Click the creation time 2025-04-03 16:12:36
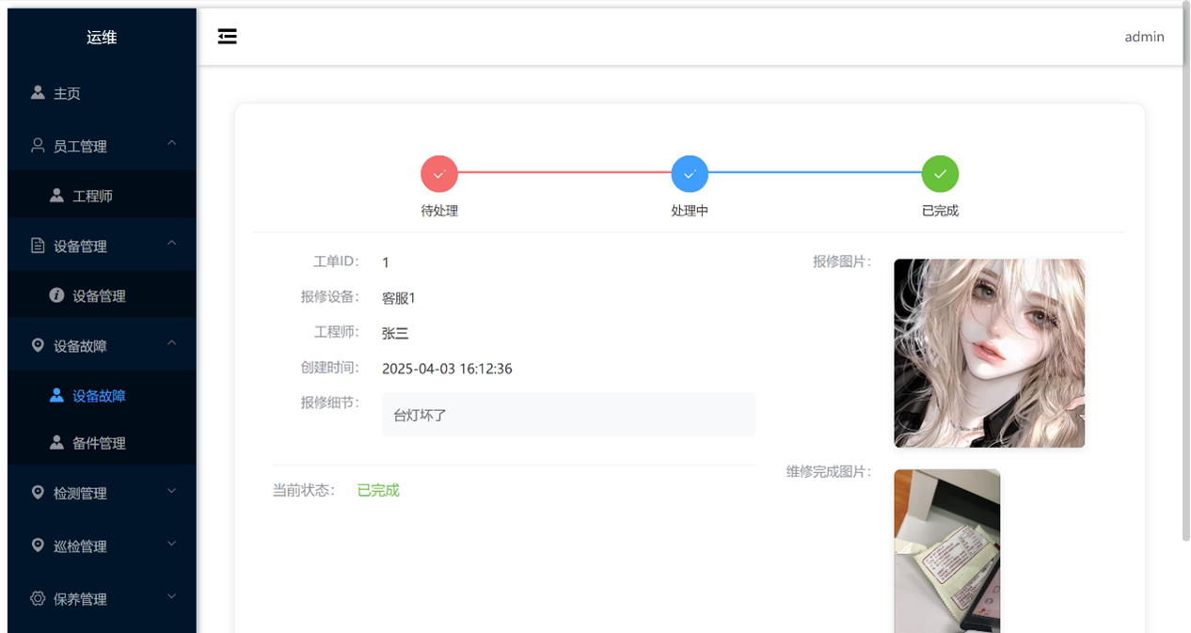 coord(447,369)
